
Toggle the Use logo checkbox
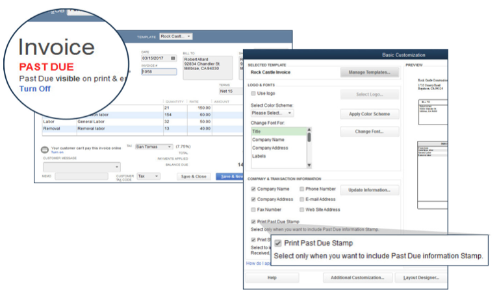[253, 93]
